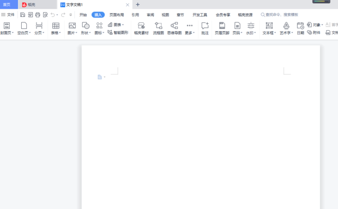The height and width of the screenshot is (209, 338).
Task: Click the Object (对象) icon
Action: point(310,25)
